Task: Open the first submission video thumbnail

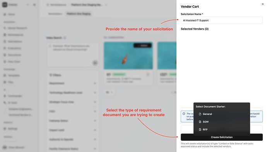Action: click(x=128, y=56)
